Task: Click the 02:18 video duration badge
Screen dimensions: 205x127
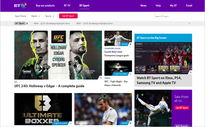Action: pos(124,44)
